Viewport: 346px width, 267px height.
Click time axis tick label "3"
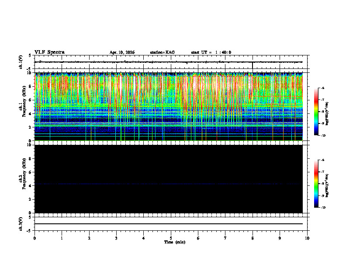pos(116,238)
